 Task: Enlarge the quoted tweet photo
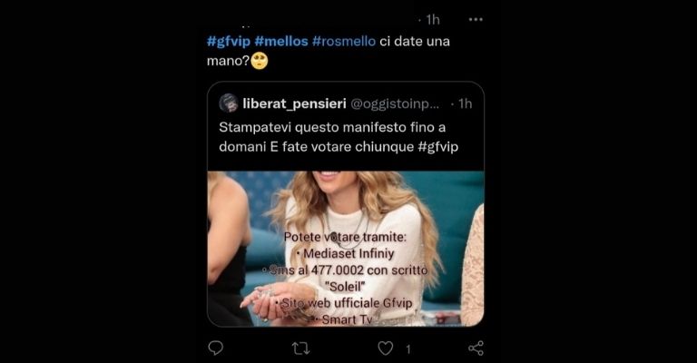pyautogui.click(x=346, y=249)
